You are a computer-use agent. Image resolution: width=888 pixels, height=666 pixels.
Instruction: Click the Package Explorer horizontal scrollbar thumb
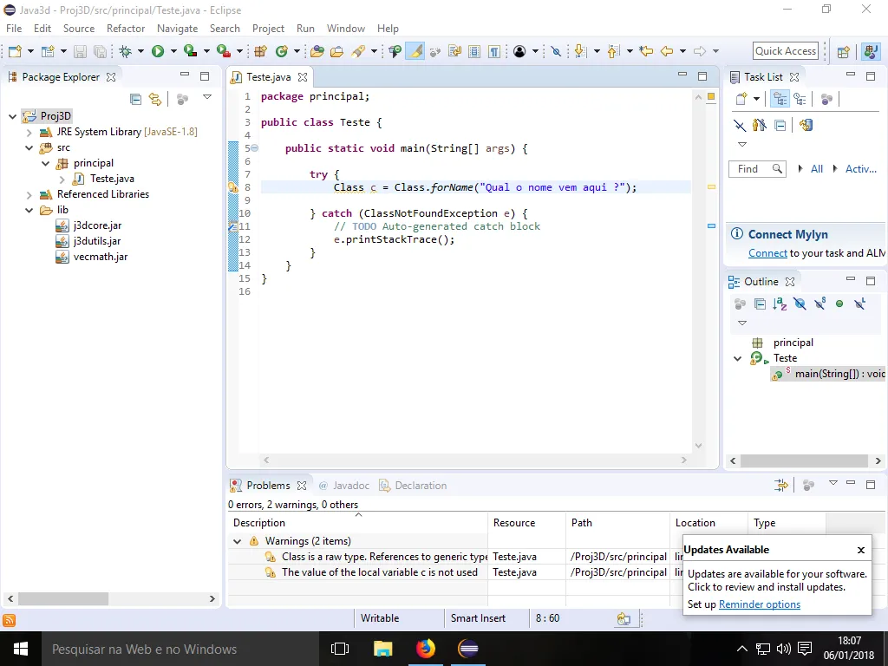point(62,598)
